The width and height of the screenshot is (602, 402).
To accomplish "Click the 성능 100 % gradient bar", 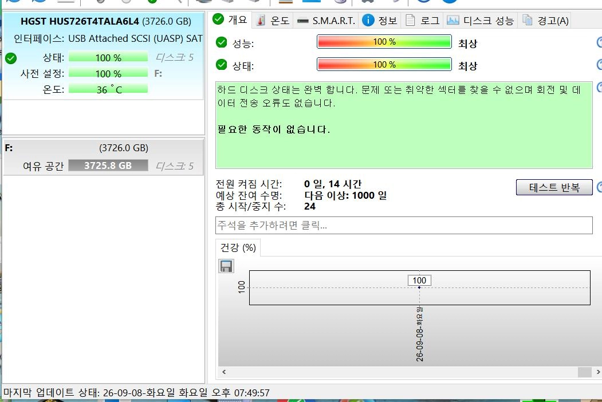I will [x=384, y=41].
